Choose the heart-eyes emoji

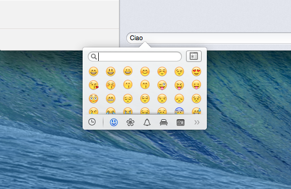[x=196, y=71]
